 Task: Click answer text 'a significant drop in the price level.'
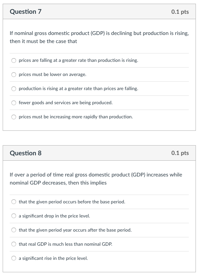point(54,216)
